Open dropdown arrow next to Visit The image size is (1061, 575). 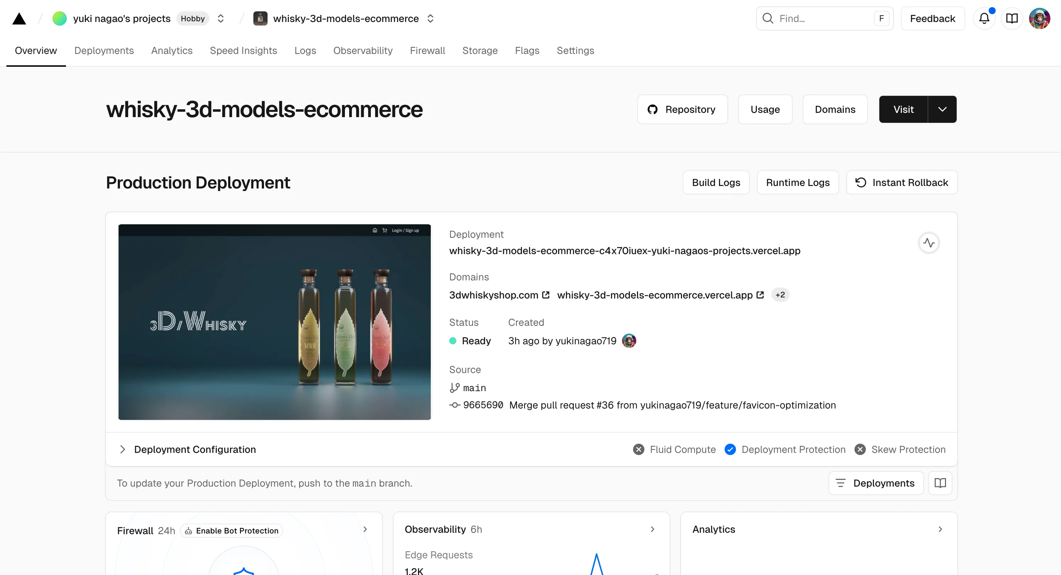pyautogui.click(x=942, y=110)
